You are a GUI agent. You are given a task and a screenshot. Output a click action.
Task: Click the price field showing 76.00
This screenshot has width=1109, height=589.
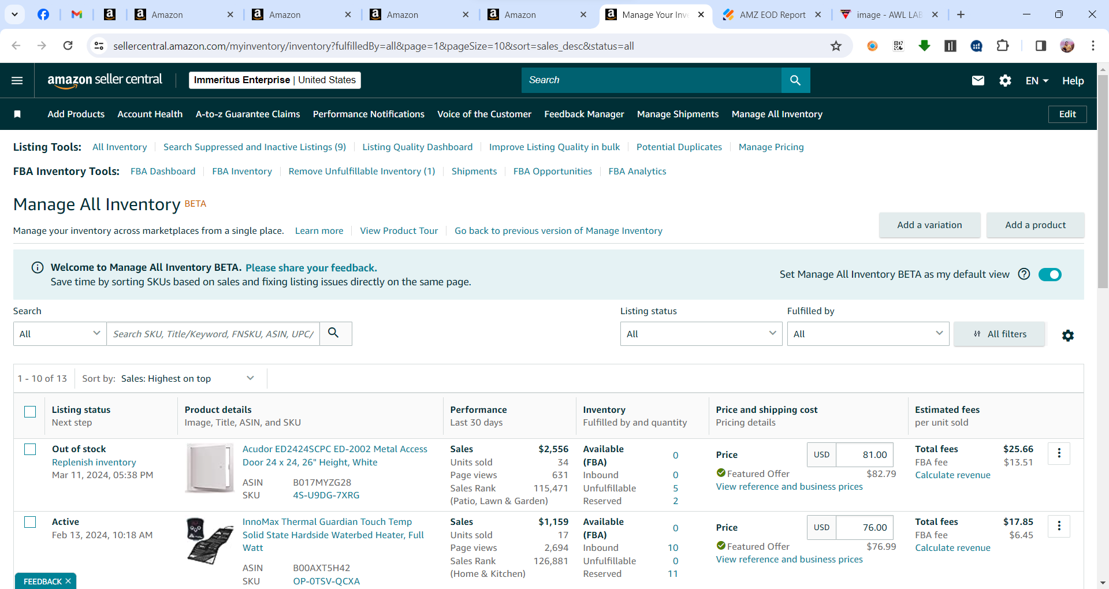click(865, 528)
